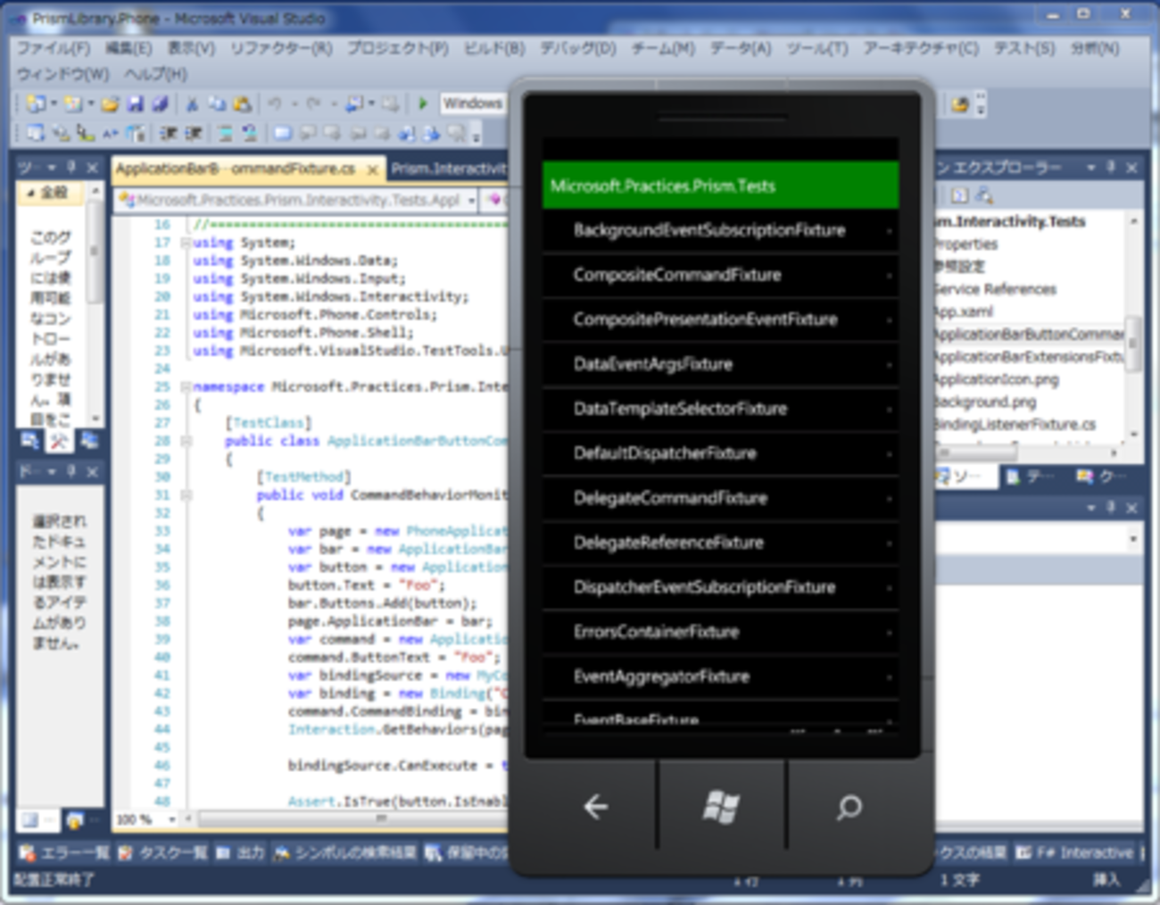Collapse the class outline on line 28

(186, 441)
